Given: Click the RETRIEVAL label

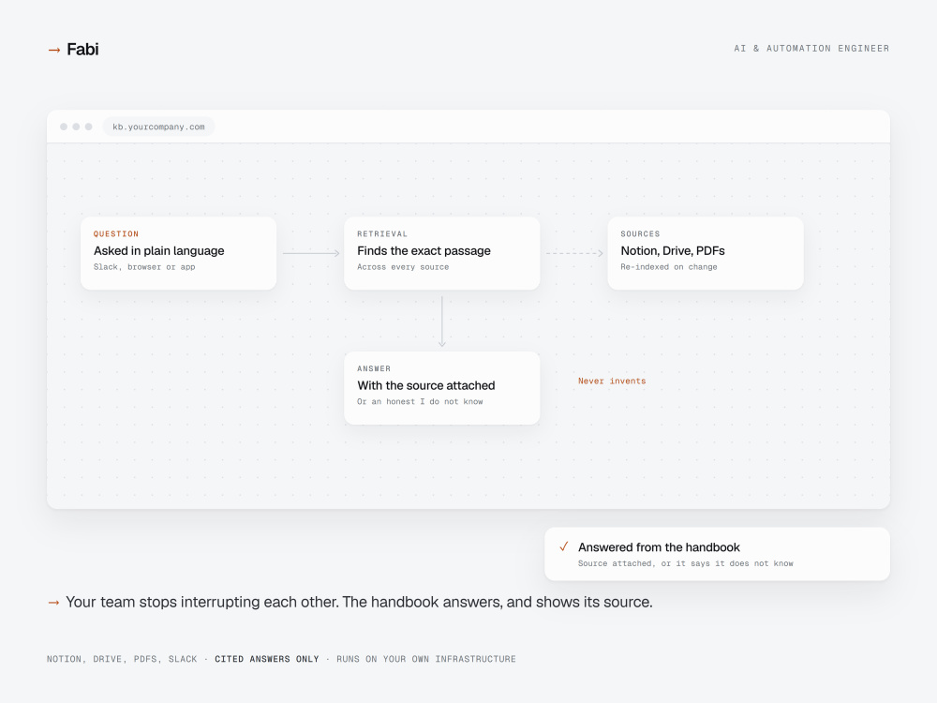Looking at the screenshot, I should (382, 233).
